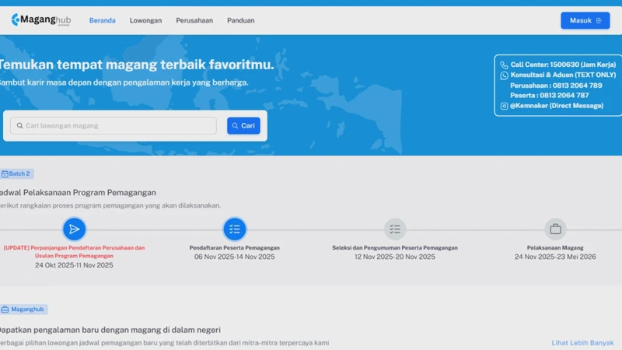622x350 pixels.
Task: Click the Masuk login button
Action: click(585, 20)
